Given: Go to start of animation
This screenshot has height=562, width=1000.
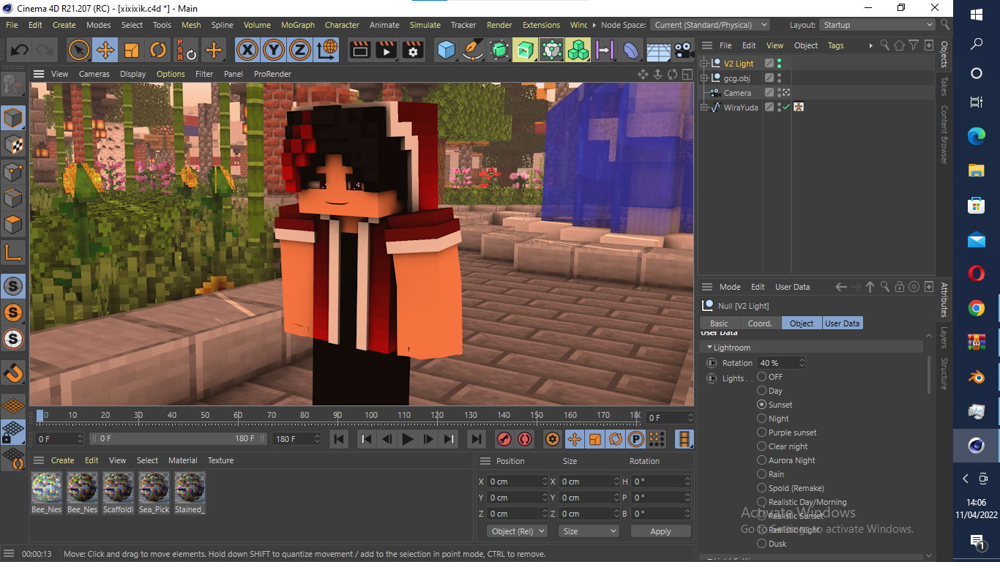Looking at the screenshot, I should pyautogui.click(x=339, y=439).
